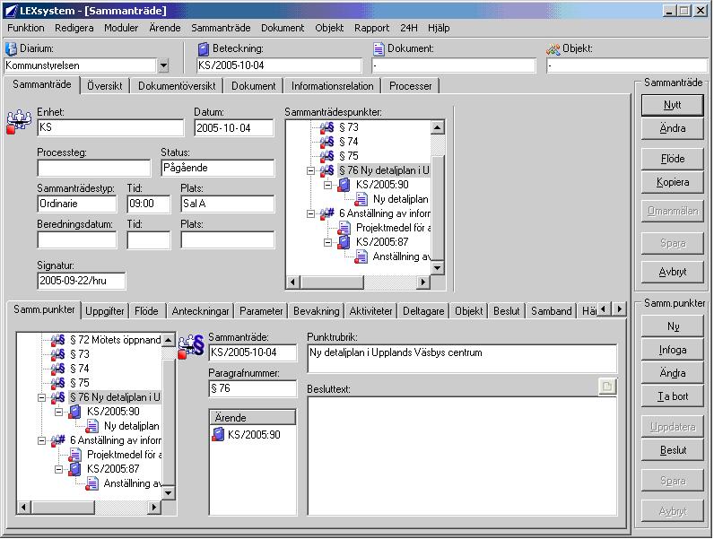Click the Infoga button

(672, 350)
